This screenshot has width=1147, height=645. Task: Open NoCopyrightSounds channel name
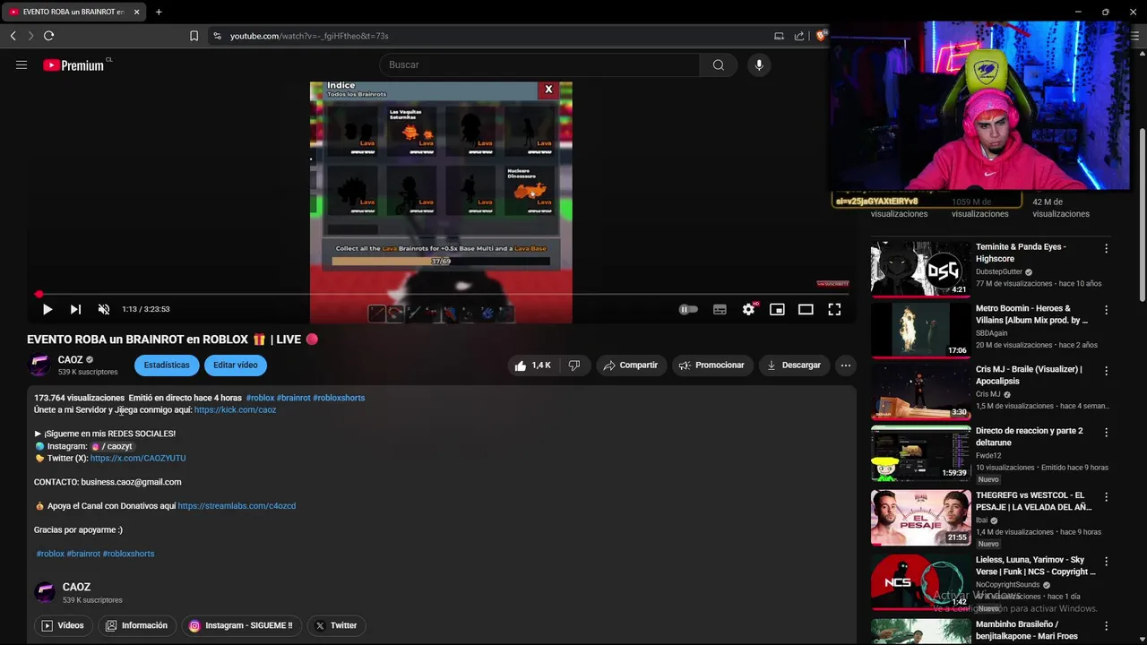(1008, 585)
